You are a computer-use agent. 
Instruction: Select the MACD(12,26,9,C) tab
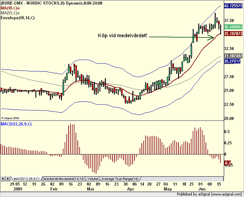click(26, 179)
